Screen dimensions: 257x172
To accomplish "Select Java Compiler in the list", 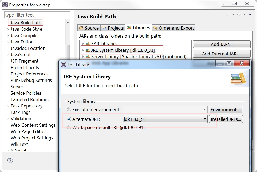I will pos(25,35).
